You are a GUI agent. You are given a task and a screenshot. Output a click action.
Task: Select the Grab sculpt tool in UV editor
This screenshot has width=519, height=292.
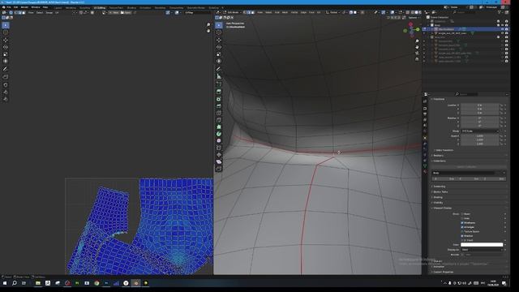[x=6, y=84]
